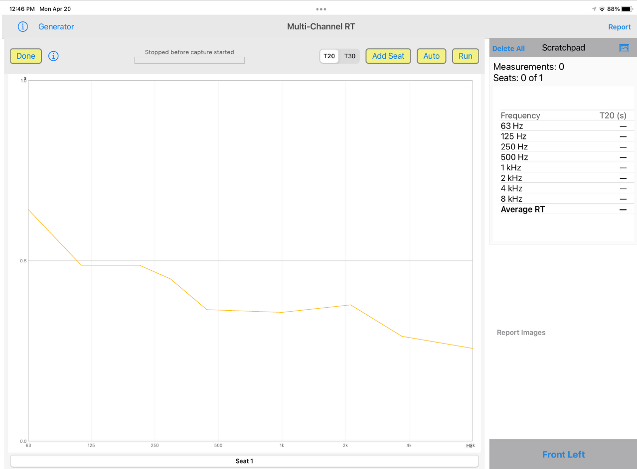Open the Generator screen
The width and height of the screenshot is (637, 469).
tap(56, 27)
